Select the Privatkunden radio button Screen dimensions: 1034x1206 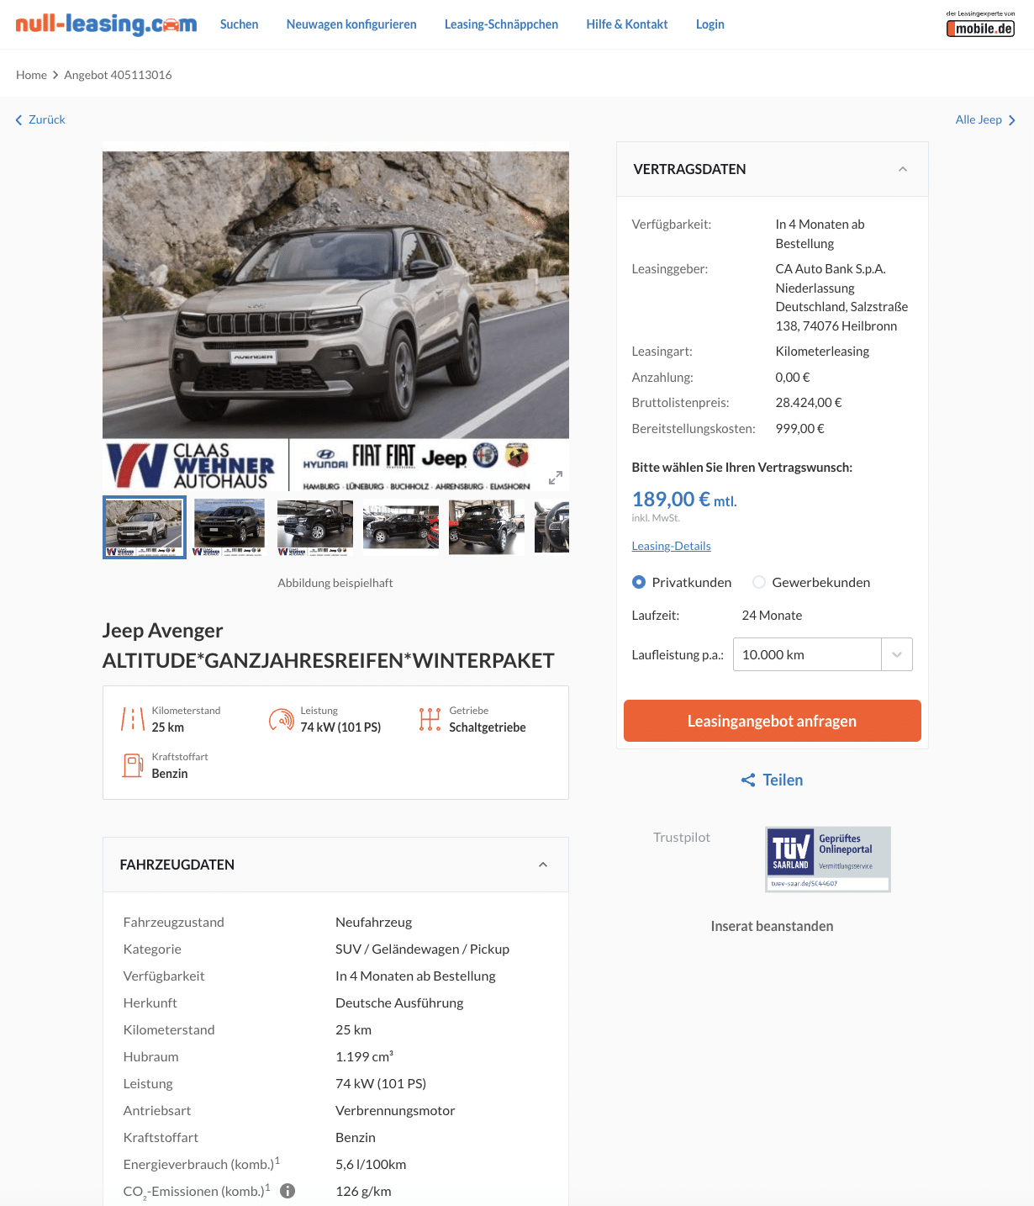tap(639, 582)
